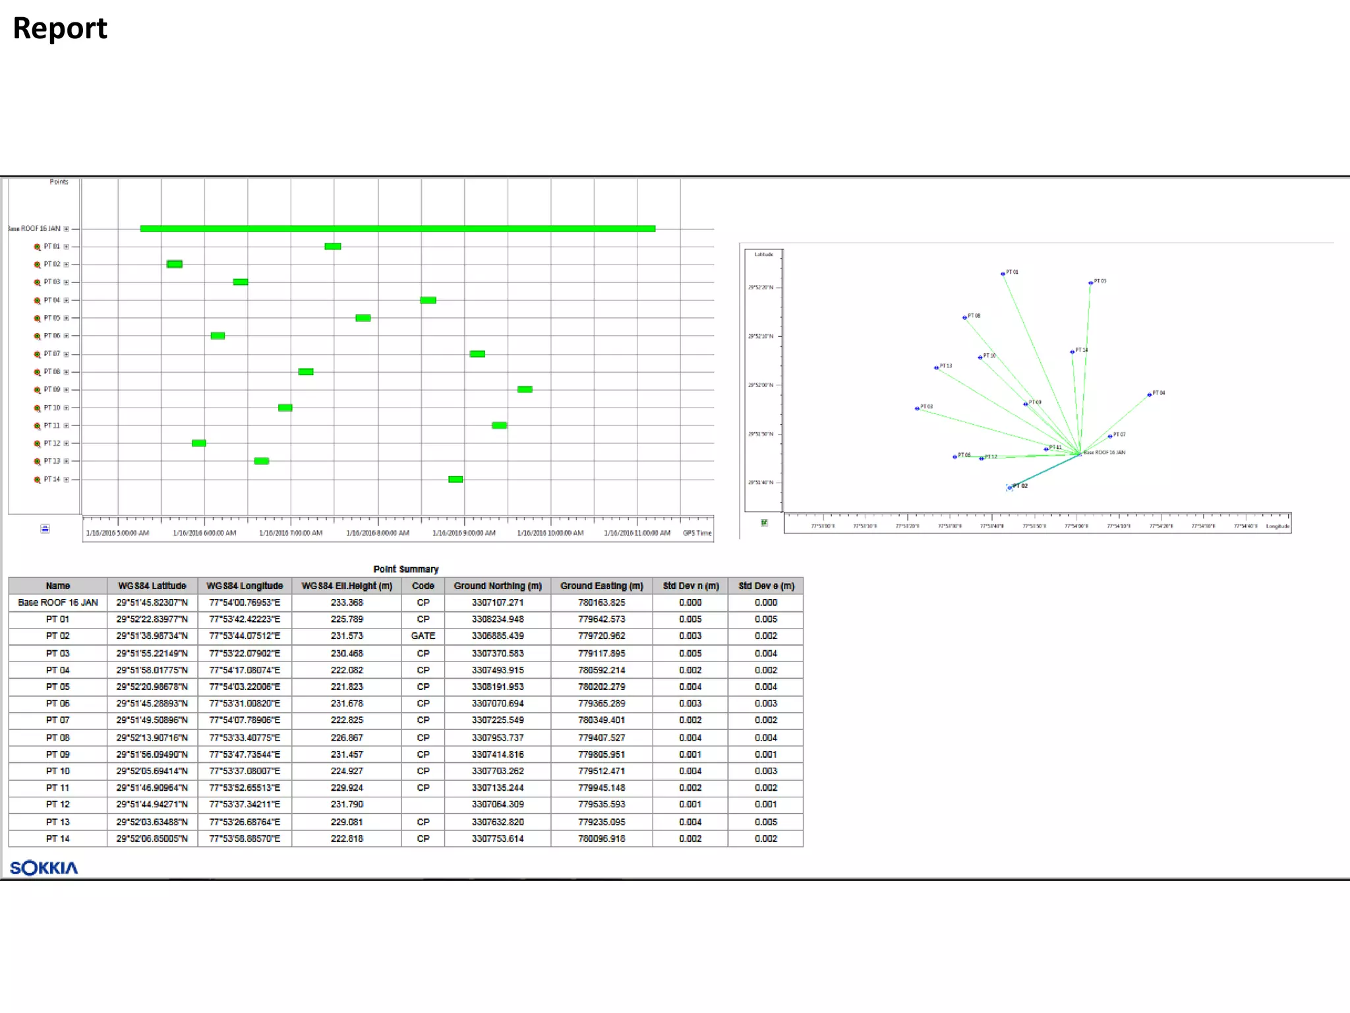Expand the PT 07 occupation row
This screenshot has height=1013, width=1350.
pyautogui.click(x=67, y=354)
